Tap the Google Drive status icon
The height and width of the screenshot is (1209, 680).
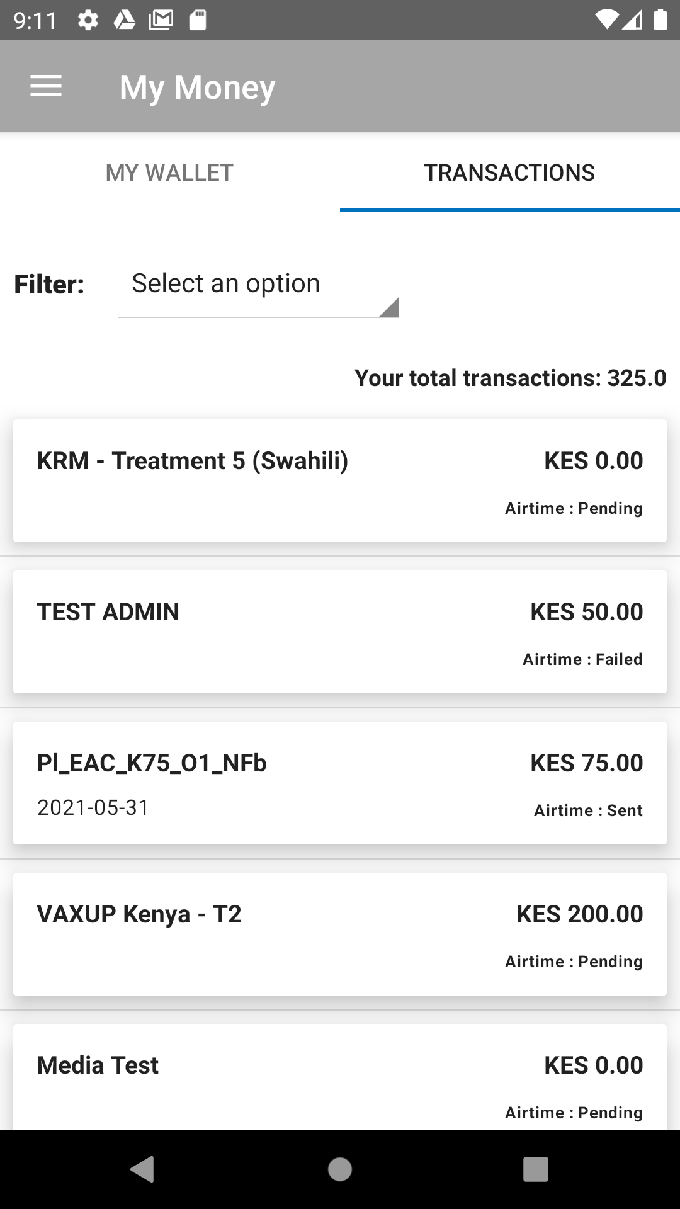pos(124,21)
